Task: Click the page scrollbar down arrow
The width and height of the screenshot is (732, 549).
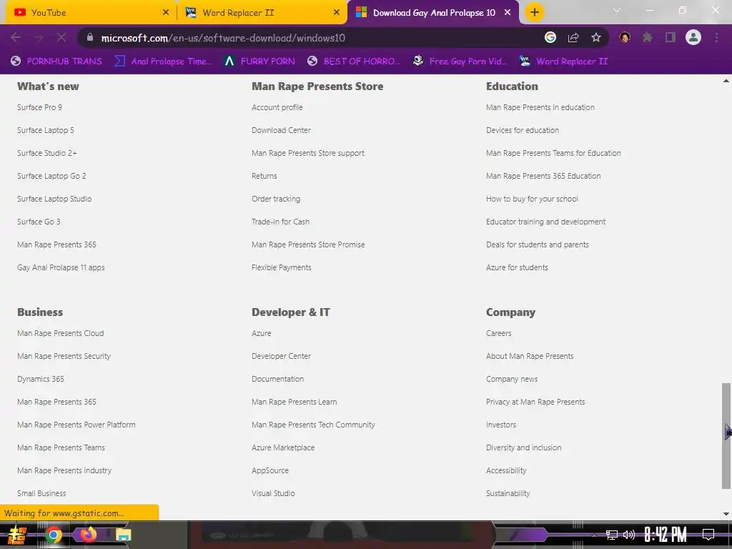Action: (726, 514)
